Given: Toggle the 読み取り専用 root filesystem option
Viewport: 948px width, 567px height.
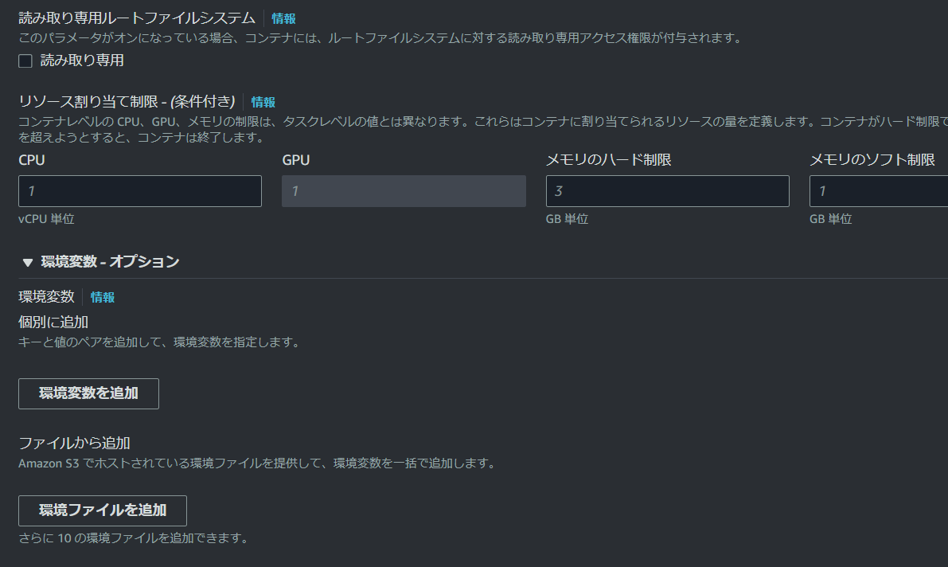Looking at the screenshot, I should (x=25, y=60).
